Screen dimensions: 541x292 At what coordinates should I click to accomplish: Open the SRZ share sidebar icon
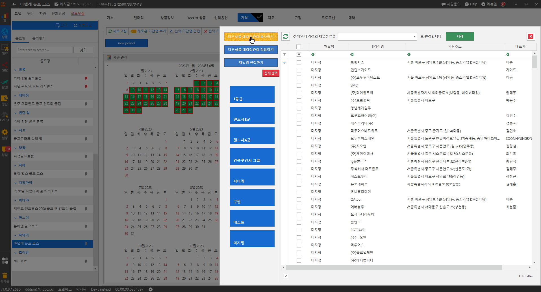[5, 67]
